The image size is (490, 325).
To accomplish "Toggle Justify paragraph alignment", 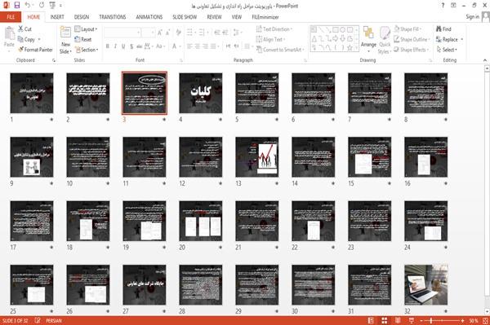I will click(213, 46).
